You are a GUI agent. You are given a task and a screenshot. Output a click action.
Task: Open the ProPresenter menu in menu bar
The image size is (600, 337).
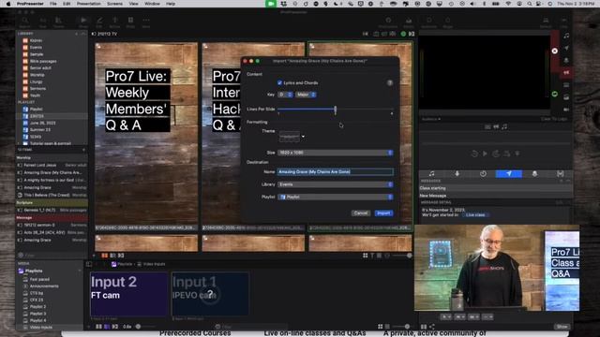30,4
